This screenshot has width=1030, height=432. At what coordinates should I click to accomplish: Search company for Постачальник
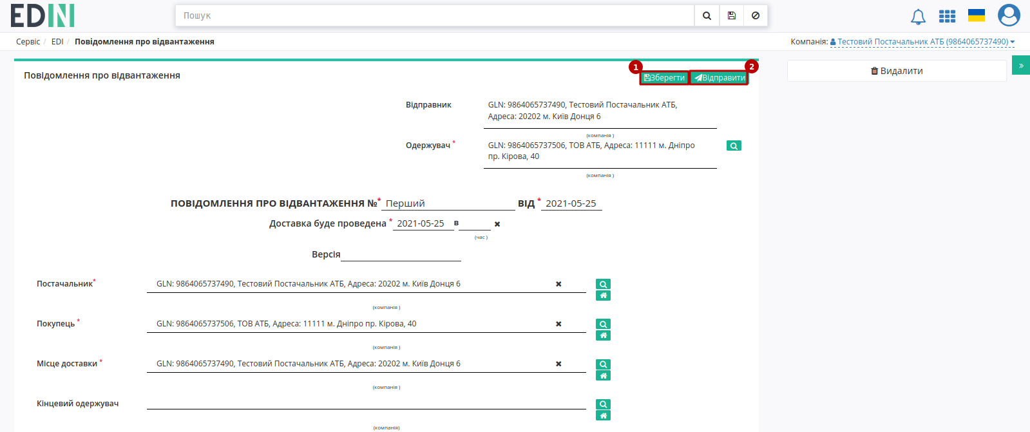tap(603, 284)
